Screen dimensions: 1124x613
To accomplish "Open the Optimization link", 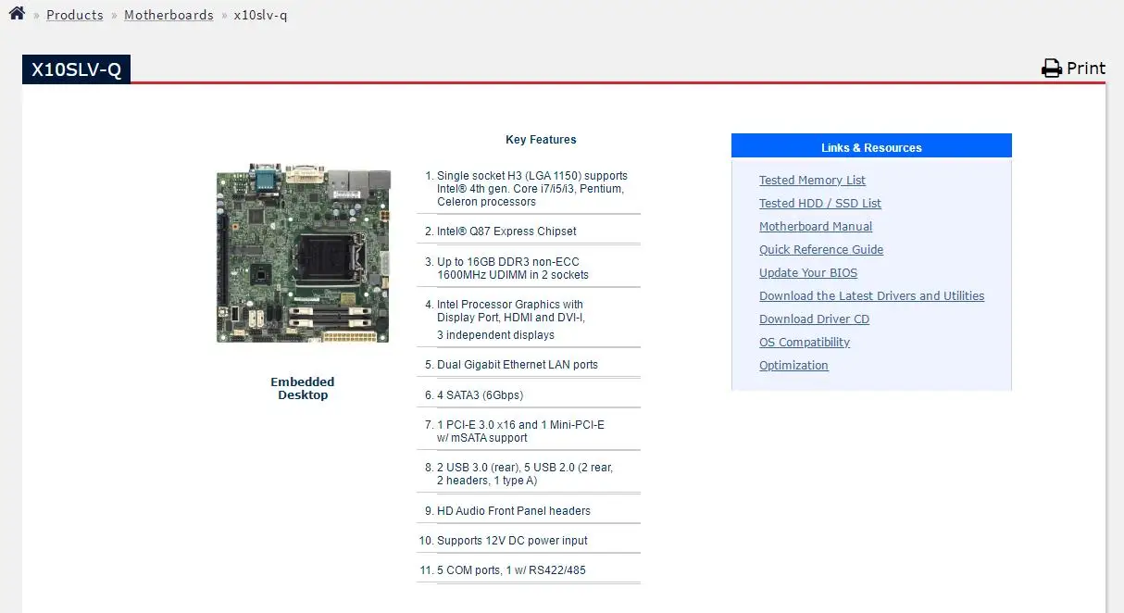I will [793, 366].
